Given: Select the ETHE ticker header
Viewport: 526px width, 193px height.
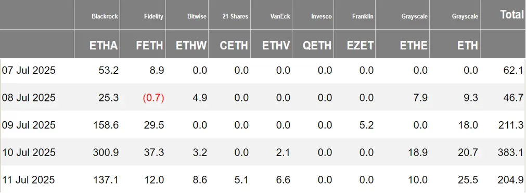Looking at the screenshot, I should 414,46.
